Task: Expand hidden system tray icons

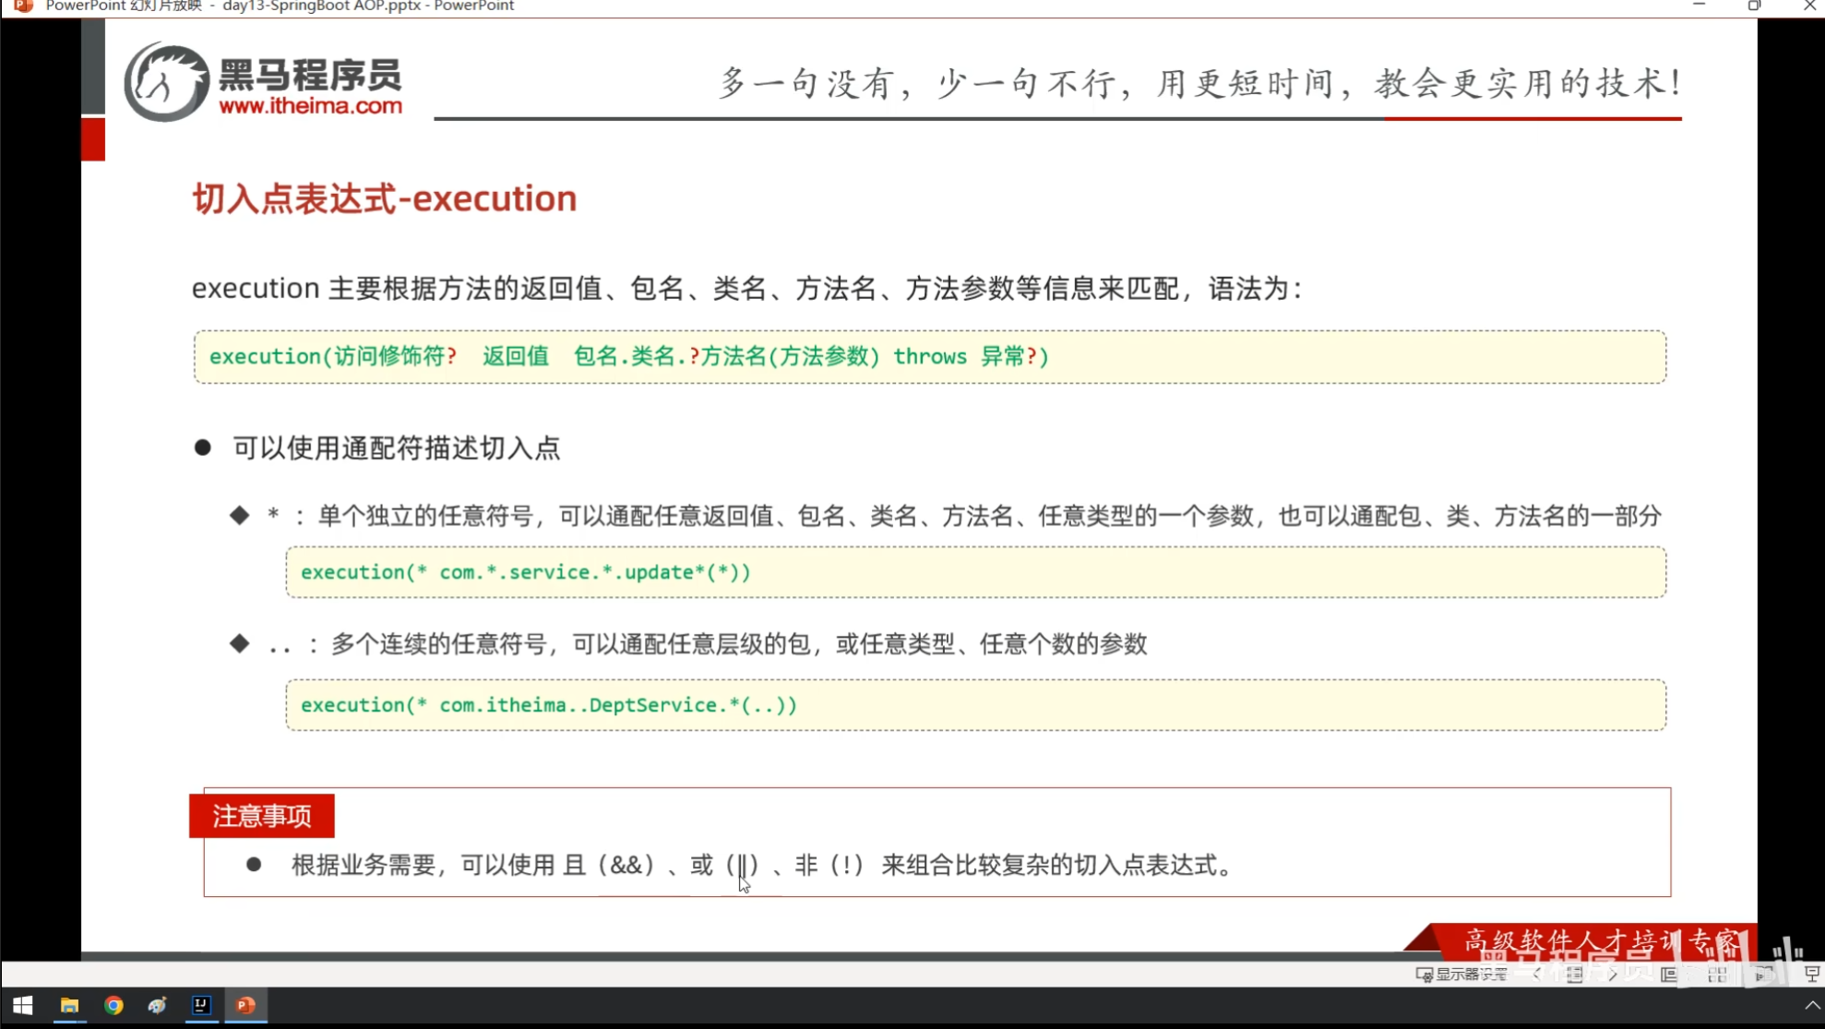Action: [x=1811, y=1005]
